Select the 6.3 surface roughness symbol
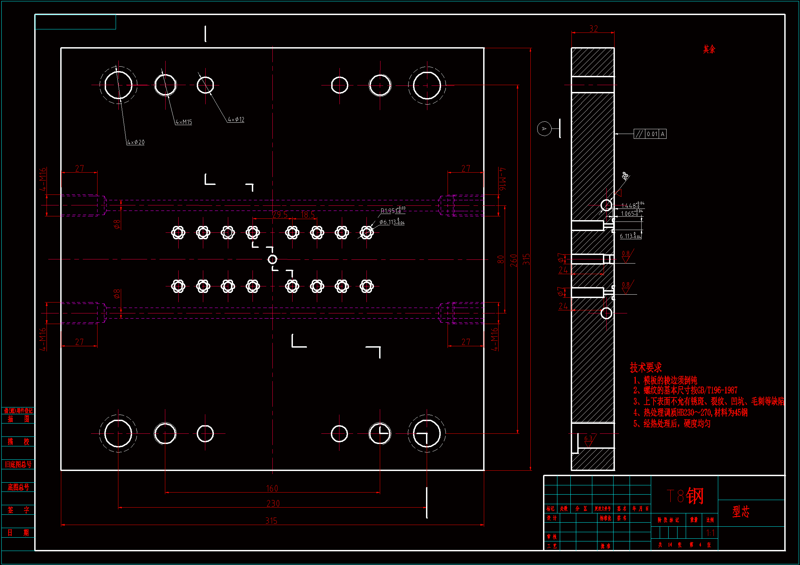This screenshot has width=800, height=565. point(588,439)
